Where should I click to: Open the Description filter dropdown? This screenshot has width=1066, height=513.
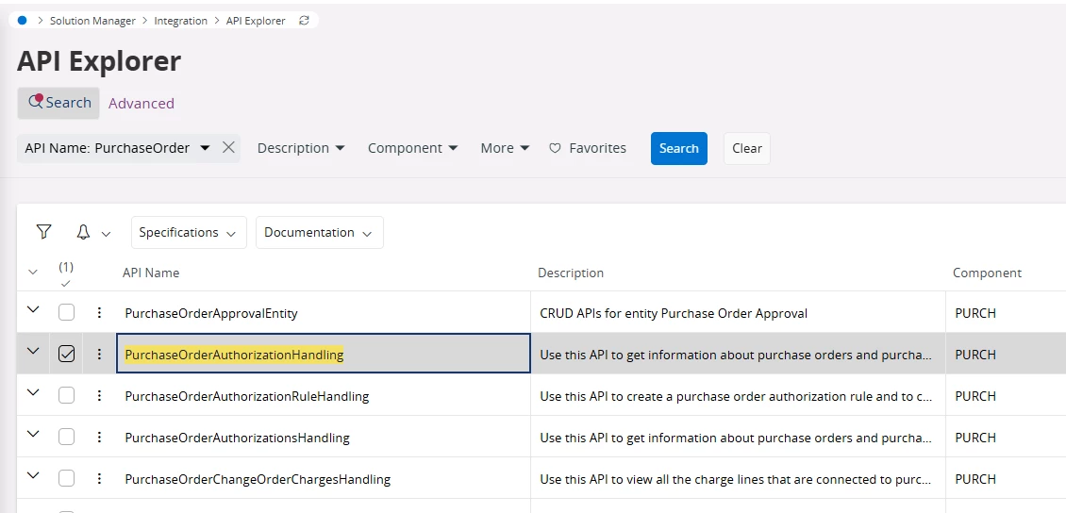(301, 148)
